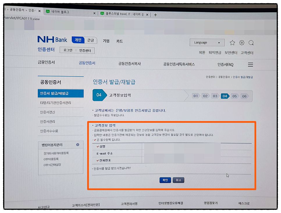
Task: Open the Language dropdown
Action: point(207,42)
